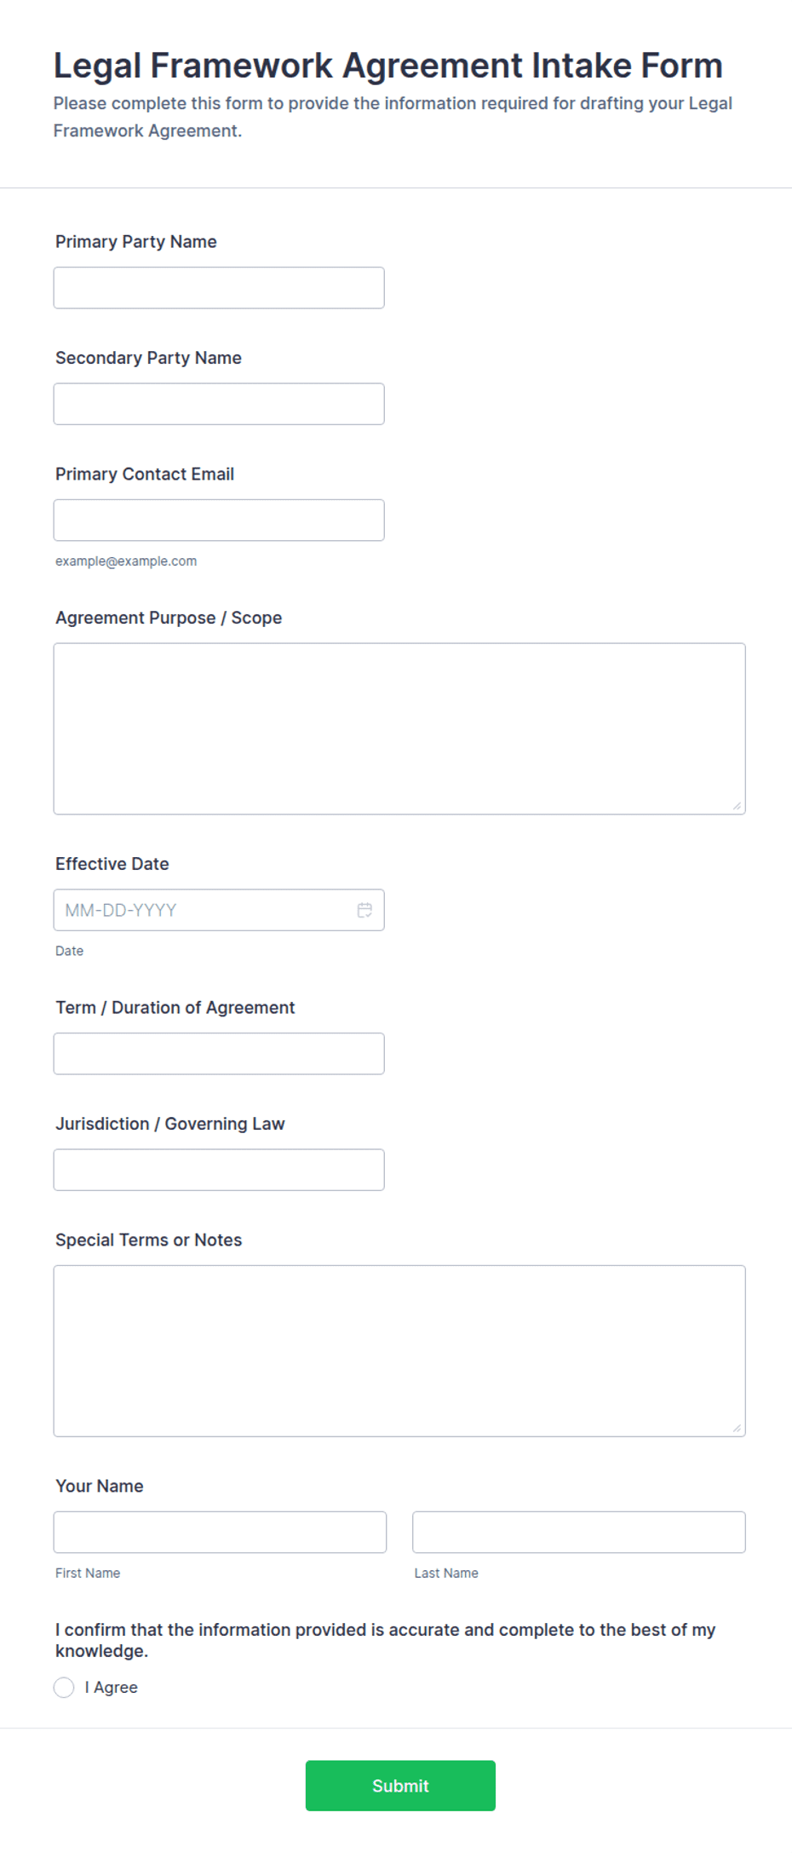Viewport: 792px width, 1853px height.
Task: Focus the Last Name input box
Action: click(x=579, y=1532)
